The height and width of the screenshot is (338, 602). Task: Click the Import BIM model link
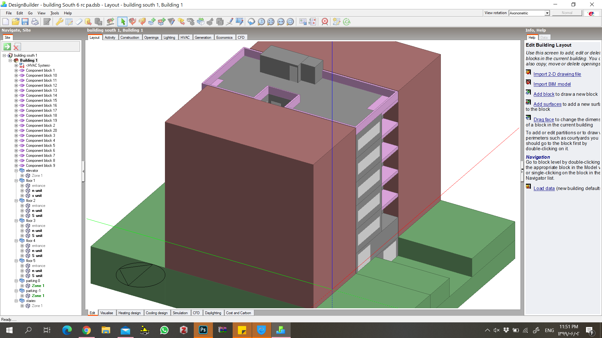552,84
